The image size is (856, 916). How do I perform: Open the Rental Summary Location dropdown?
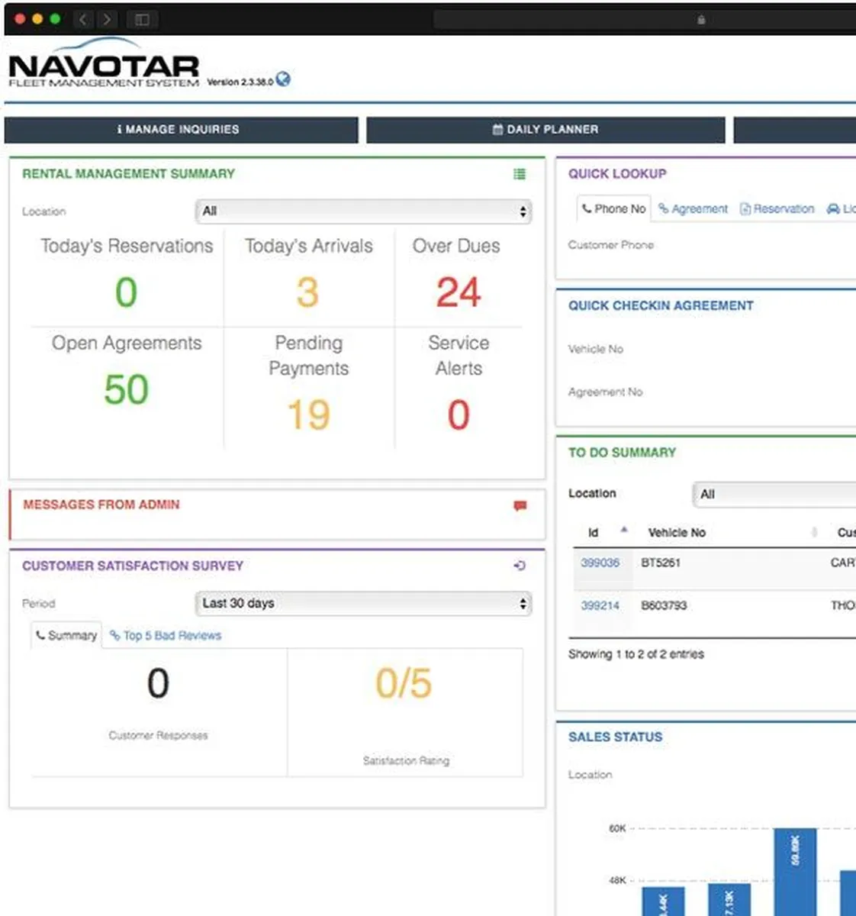pos(363,211)
